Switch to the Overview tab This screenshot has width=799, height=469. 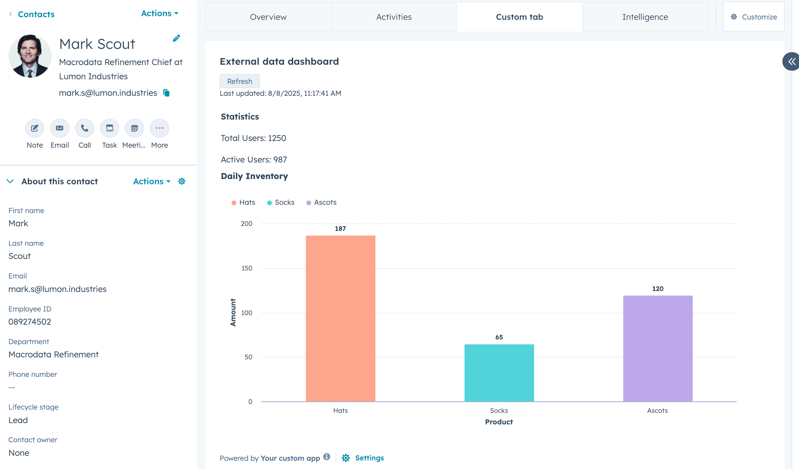point(268,17)
